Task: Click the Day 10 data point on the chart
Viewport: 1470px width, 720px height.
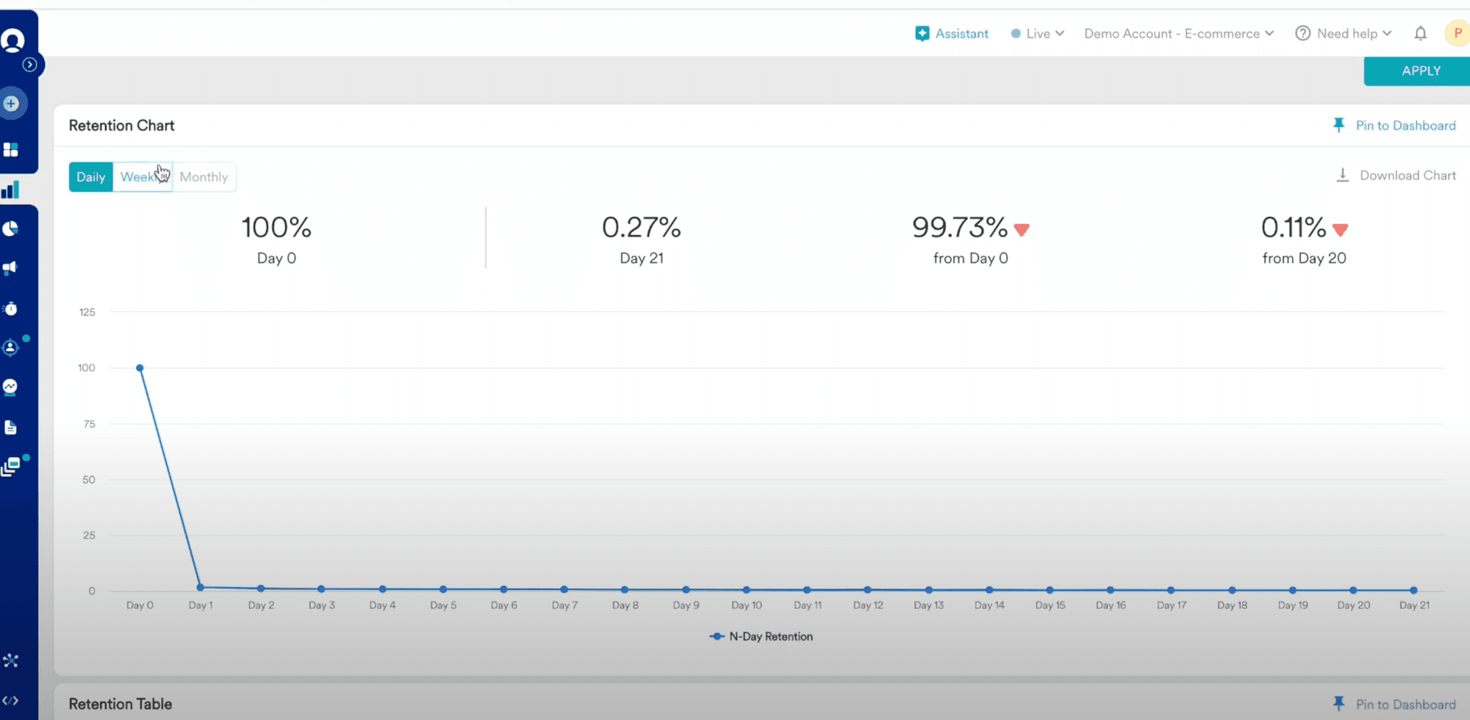Action: click(747, 590)
